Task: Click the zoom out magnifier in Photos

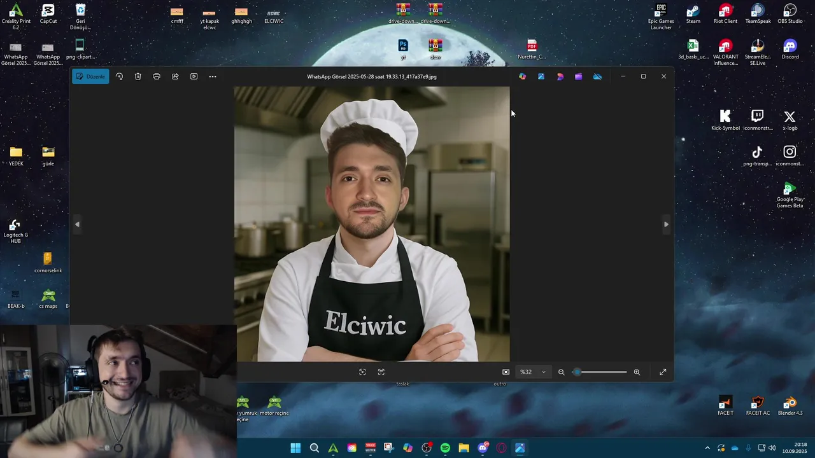Action: point(562,372)
